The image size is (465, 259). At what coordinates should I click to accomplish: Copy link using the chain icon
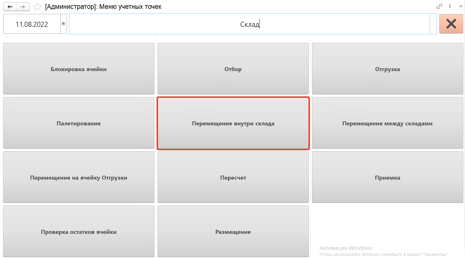439,6
